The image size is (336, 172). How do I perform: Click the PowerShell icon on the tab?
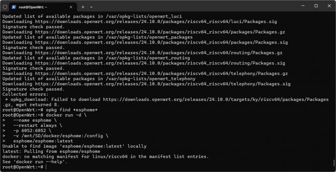14,7
